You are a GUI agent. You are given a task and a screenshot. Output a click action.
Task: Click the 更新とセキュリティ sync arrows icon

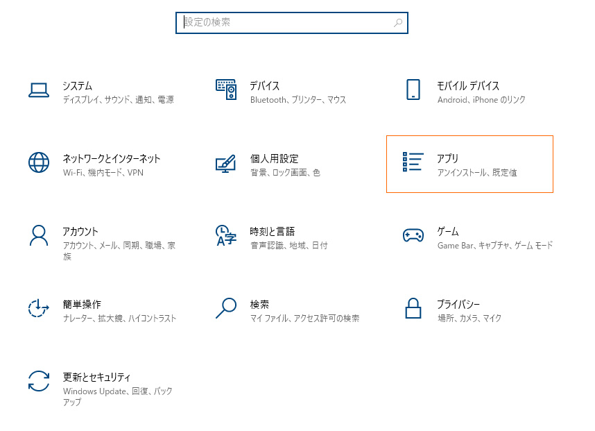(x=39, y=381)
